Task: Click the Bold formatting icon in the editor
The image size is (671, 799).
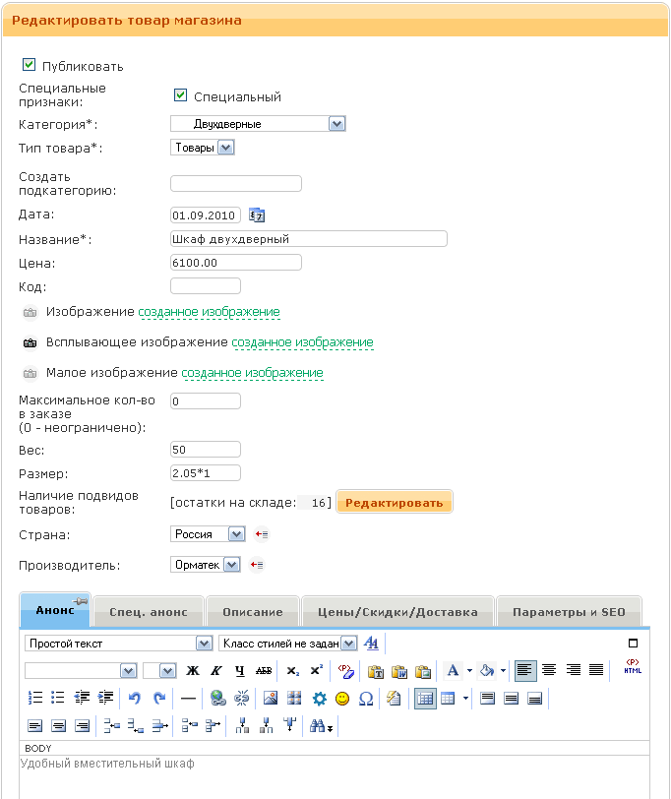Action: (x=194, y=671)
